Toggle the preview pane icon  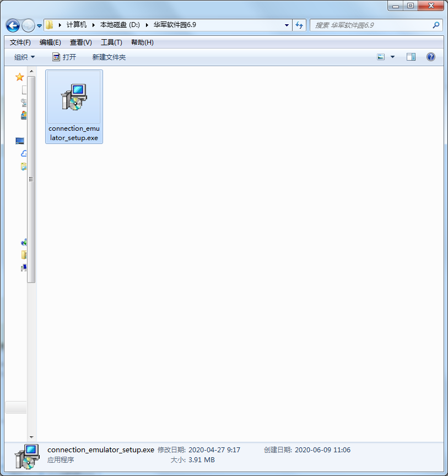pos(411,57)
